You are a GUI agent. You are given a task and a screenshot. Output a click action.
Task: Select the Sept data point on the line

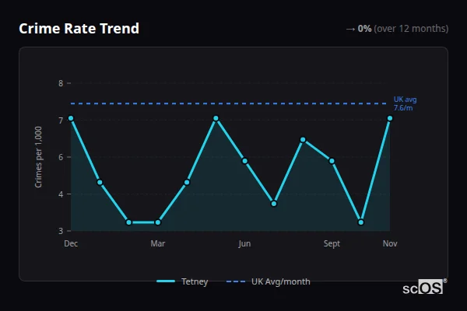pos(332,161)
